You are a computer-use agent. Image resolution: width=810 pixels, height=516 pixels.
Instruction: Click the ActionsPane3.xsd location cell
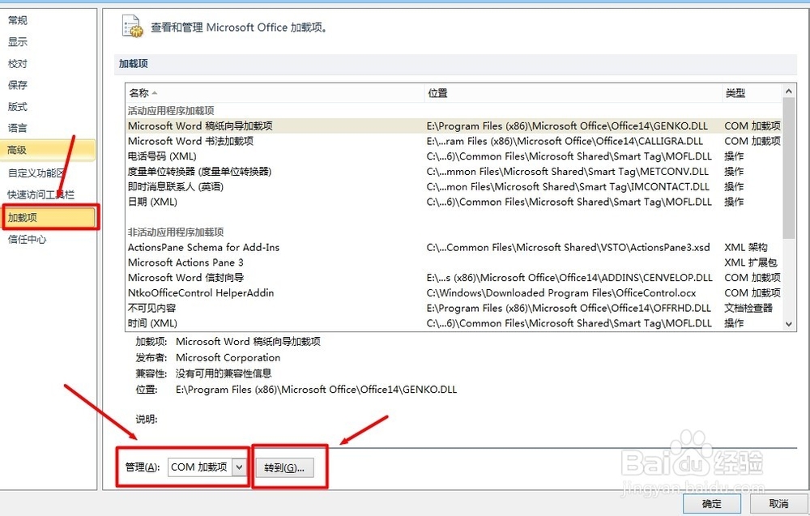(569, 247)
